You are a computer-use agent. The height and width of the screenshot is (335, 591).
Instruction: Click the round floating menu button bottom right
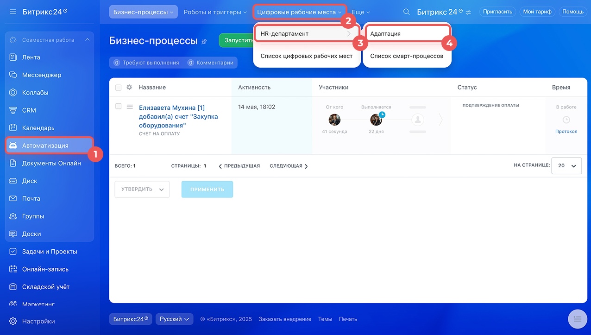pos(577,318)
